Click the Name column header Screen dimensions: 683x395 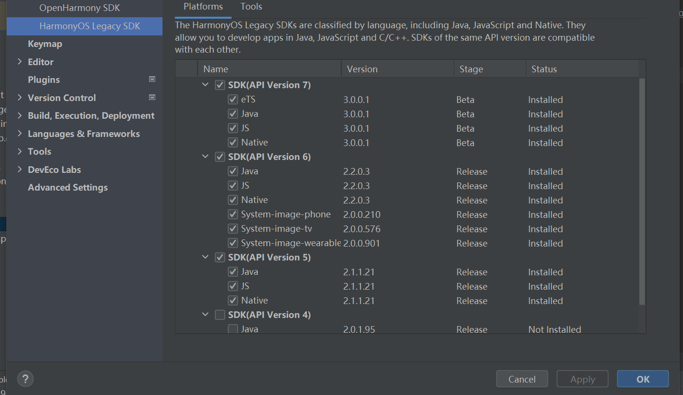pyautogui.click(x=269, y=69)
